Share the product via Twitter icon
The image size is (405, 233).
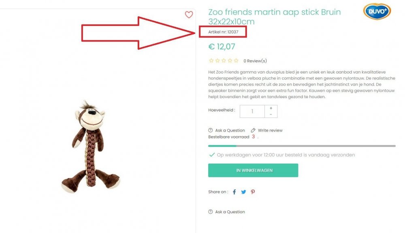click(243, 192)
